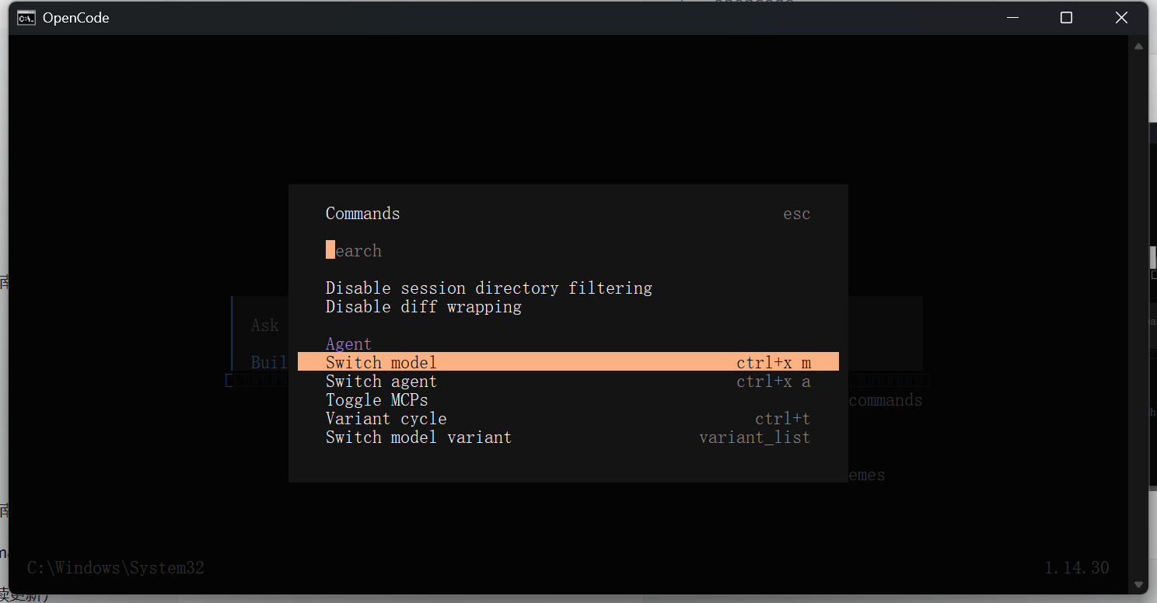
Task: Click the C:\Windows\System32 path in status line
Action: [x=116, y=568]
